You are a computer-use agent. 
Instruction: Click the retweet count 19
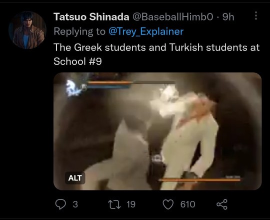131,204
